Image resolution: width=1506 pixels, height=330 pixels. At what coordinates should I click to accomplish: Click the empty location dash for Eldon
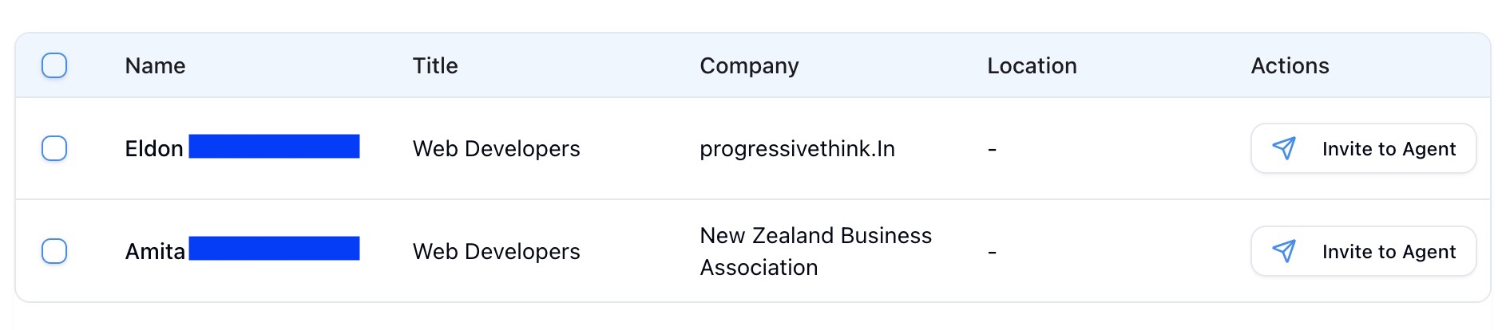point(992,149)
